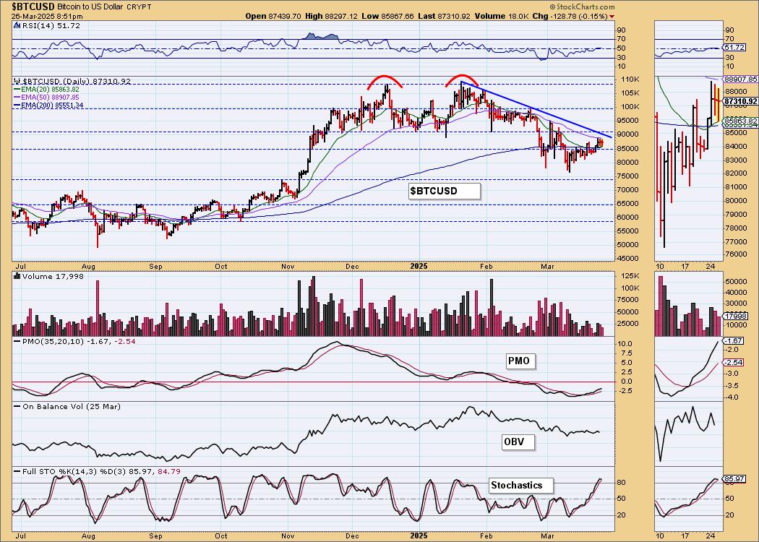Click the 125K volume axis label
This screenshot has width=759, height=542.
coord(631,276)
